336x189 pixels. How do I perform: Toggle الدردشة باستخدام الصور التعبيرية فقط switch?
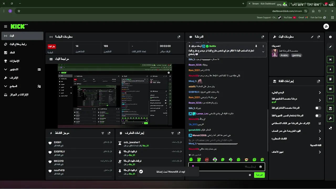click(x=318, y=115)
